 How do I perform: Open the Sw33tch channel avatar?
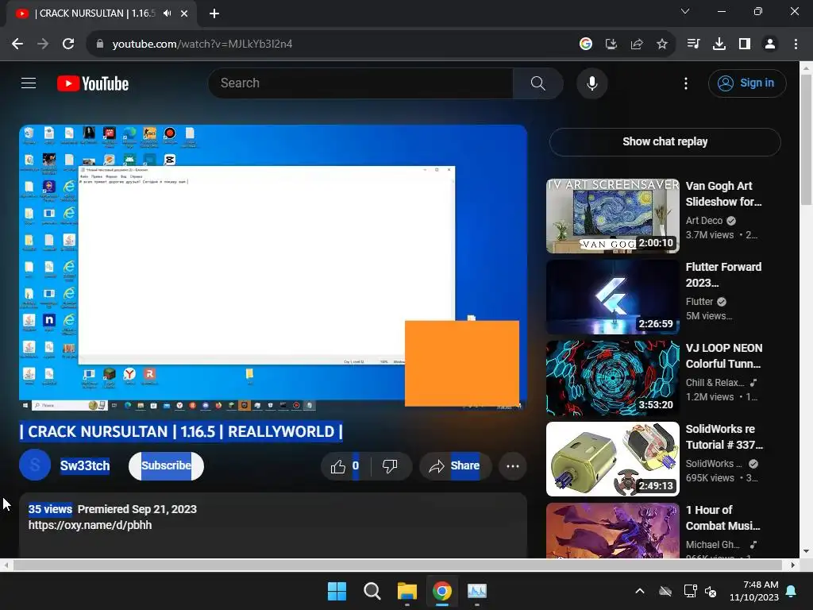tap(35, 465)
